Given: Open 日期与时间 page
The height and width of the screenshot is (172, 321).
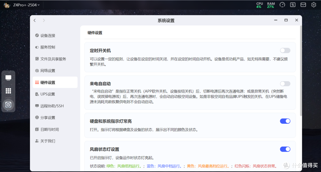Looking at the screenshot, I should click(x=55, y=129).
